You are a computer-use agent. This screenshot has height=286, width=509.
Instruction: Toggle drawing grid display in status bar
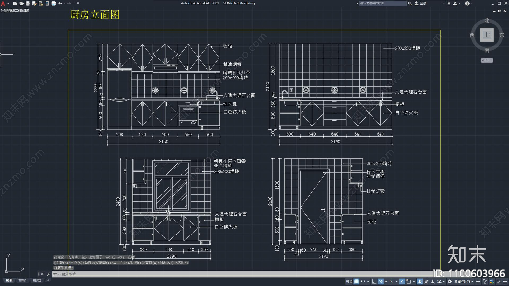point(356,281)
